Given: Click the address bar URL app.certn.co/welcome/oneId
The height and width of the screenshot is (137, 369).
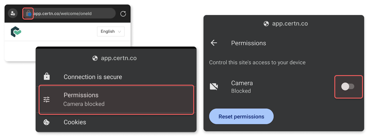Looking at the screenshot, I should click(62, 14).
